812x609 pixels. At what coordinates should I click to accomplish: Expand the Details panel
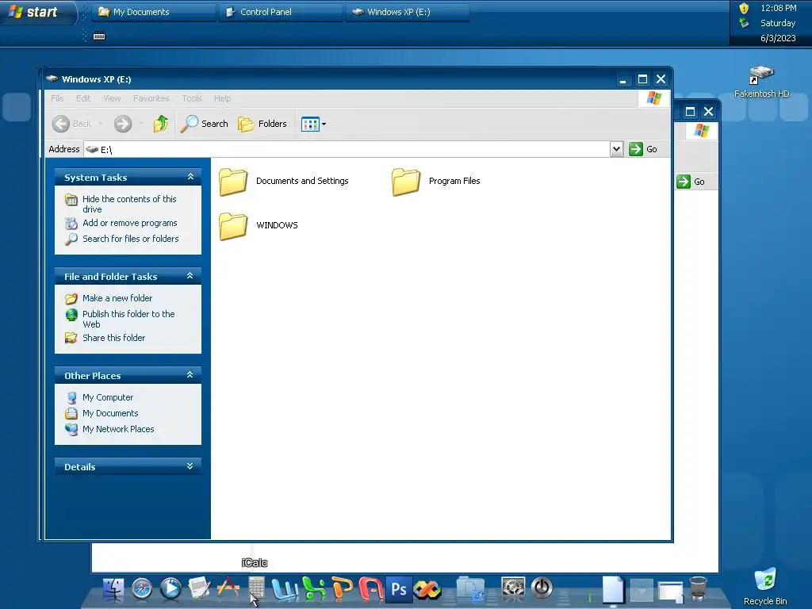(x=190, y=466)
